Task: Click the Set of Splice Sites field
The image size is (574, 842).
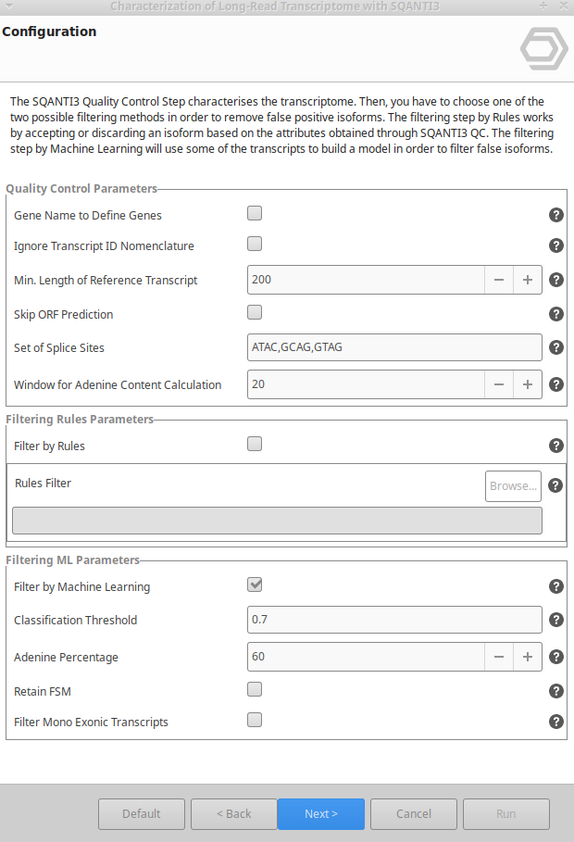Action: (x=394, y=347)
